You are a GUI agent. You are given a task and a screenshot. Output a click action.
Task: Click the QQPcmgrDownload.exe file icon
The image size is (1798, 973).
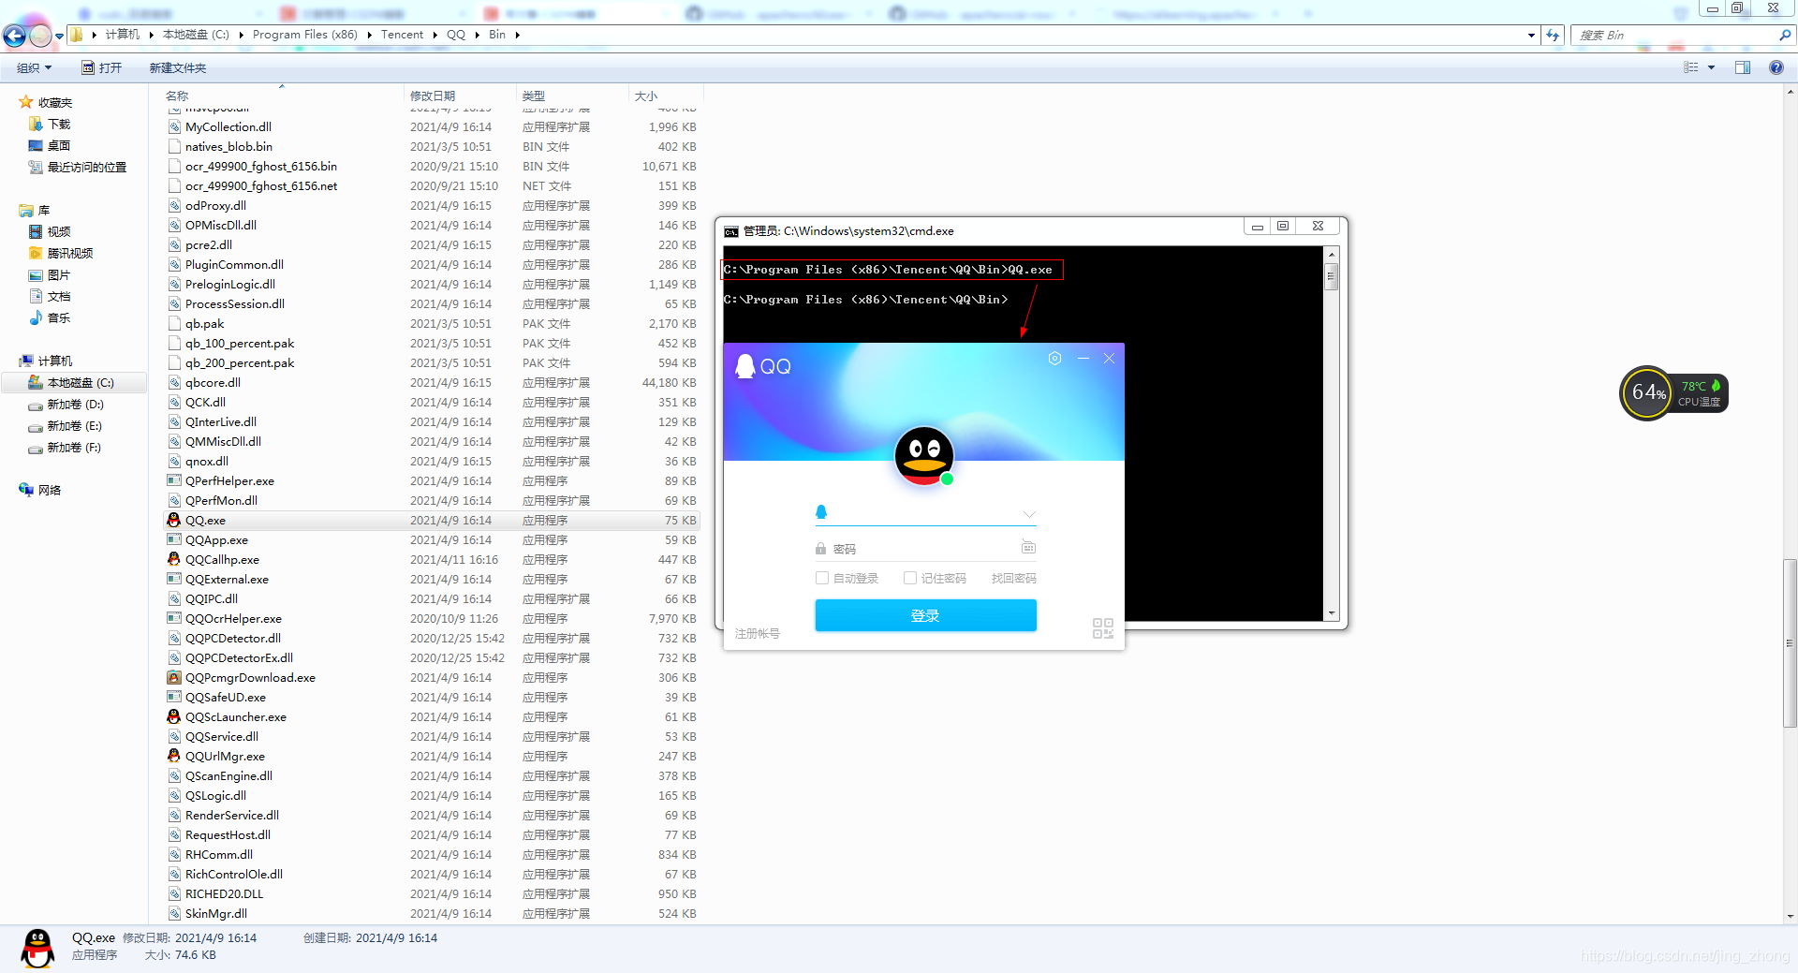[174, 677]
